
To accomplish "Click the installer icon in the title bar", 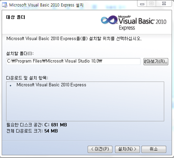I will [x=5, y=5].
